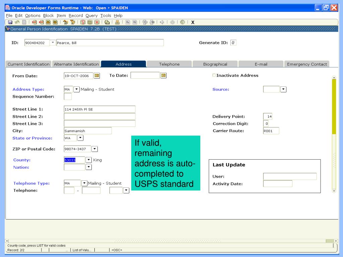Open the Telephone extension dropdown arrow
Viewport: 343px width, 257px height.
(x=126, y=190)
